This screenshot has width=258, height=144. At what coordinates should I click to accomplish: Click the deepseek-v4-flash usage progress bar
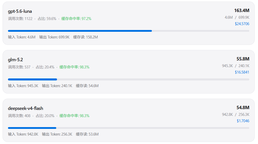[x=129, y=128]
